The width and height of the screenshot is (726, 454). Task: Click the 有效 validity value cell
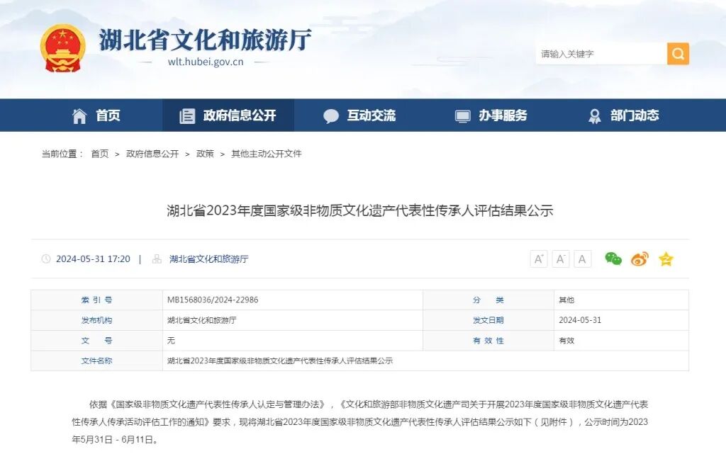[621, 340]
